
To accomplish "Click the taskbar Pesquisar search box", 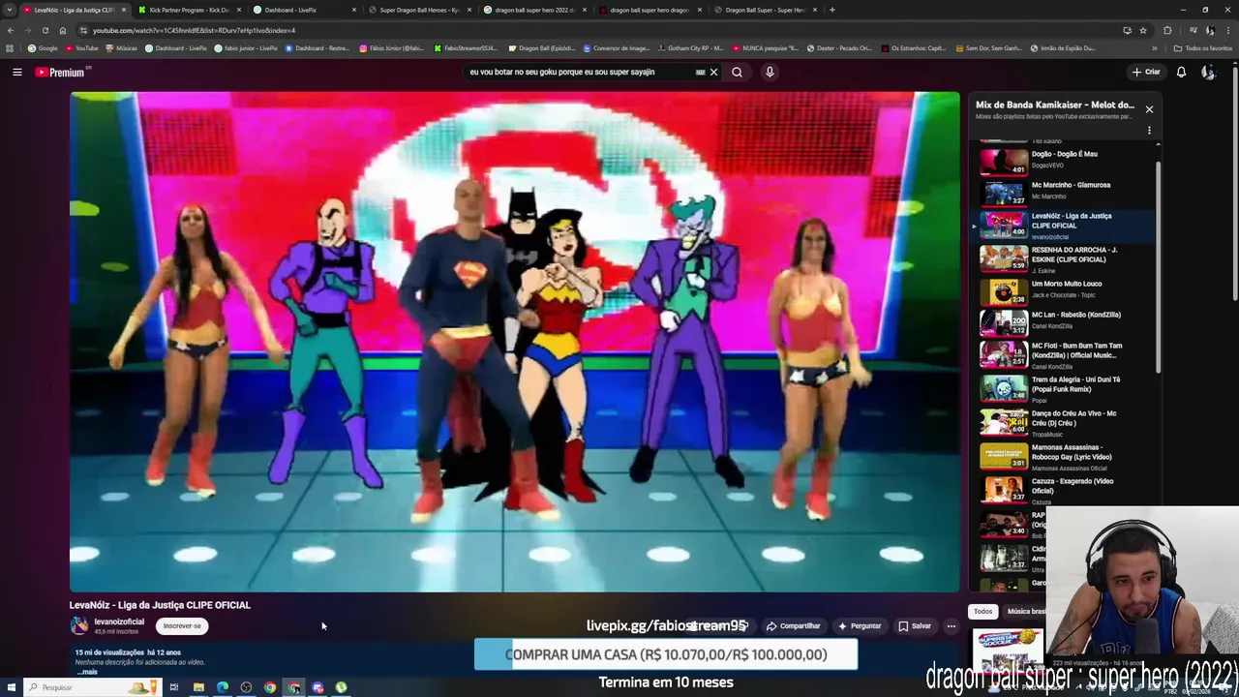I will click(92, 687).
